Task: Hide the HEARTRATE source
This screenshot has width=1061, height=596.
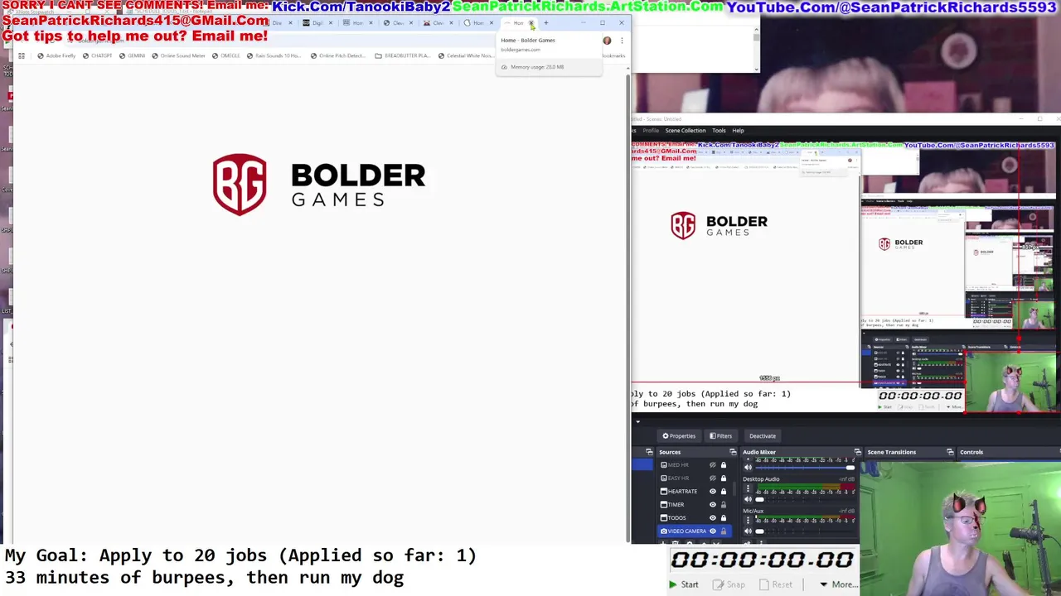Action: 712,492
